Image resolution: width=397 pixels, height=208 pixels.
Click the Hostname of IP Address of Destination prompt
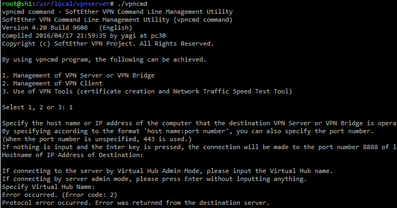(72, 155)
